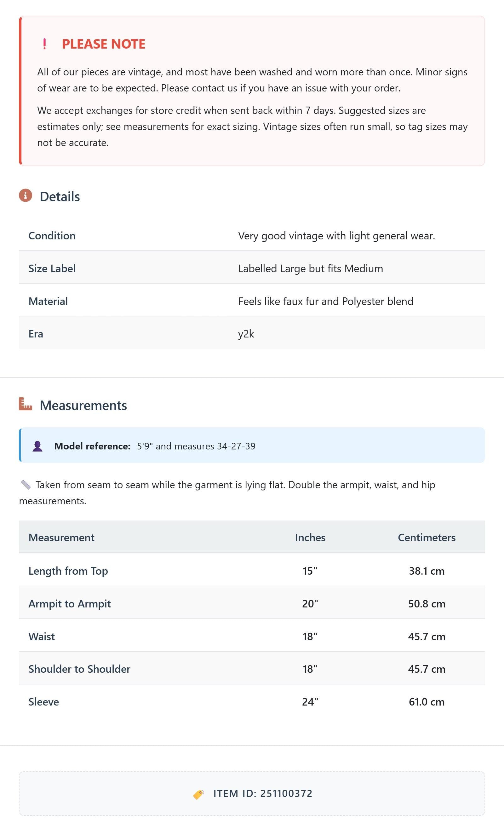The width and height of the screenshot is (504, 832).
Task: Click the Measurement column header
Action: (61, 537)
